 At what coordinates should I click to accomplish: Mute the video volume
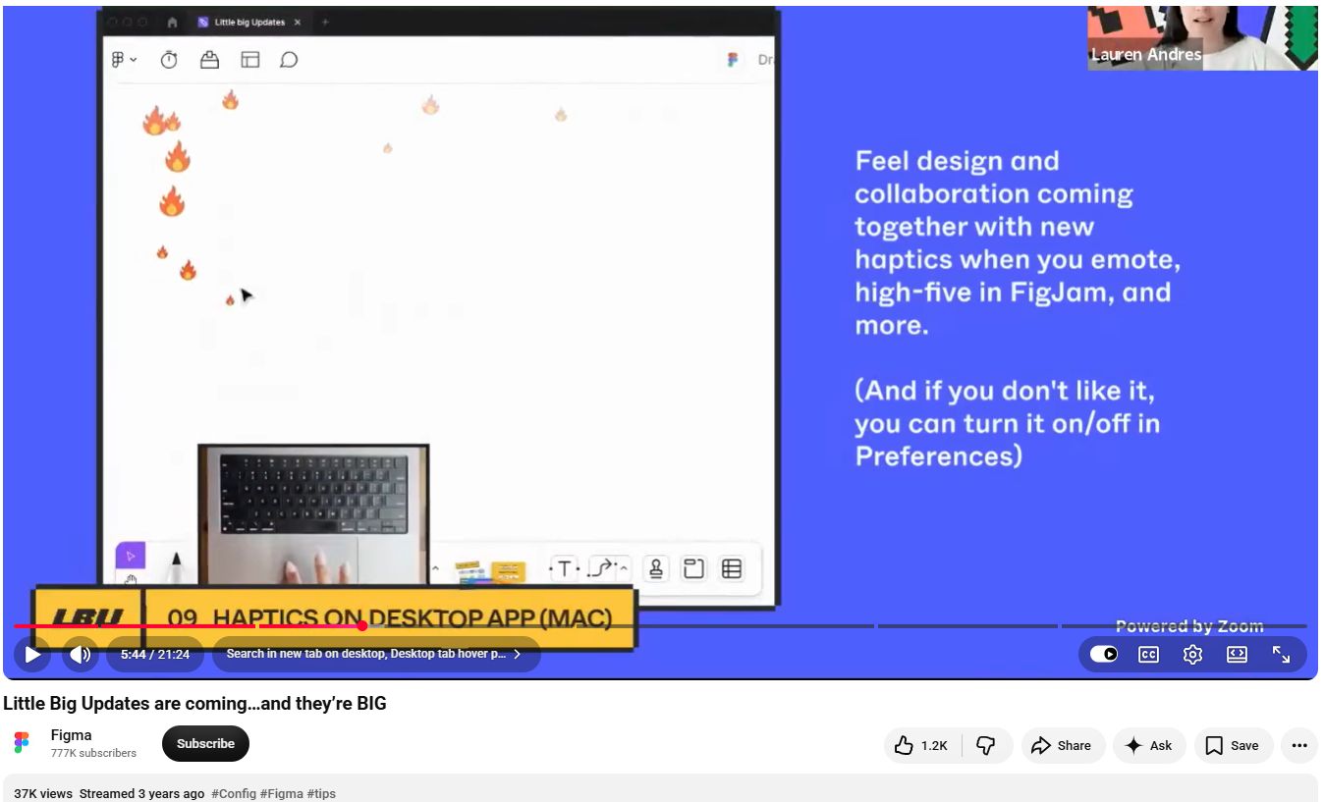pos(81,654)
